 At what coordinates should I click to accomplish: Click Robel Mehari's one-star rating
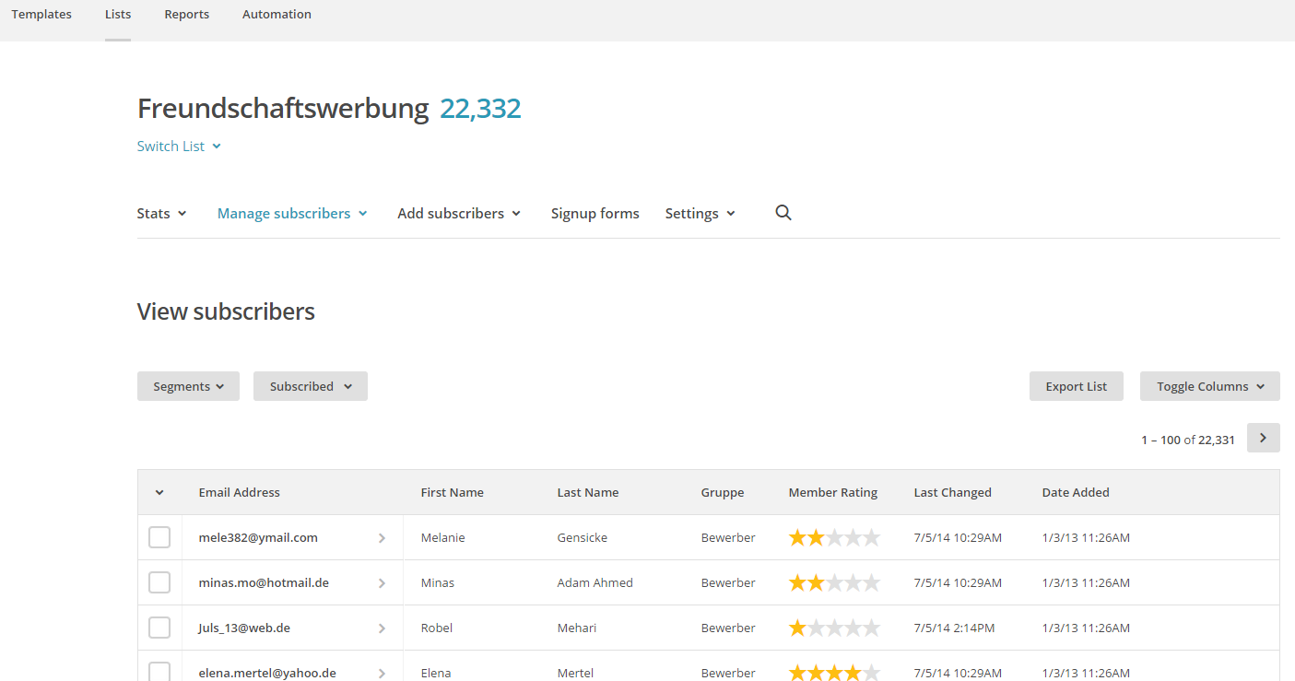(833, 628)
